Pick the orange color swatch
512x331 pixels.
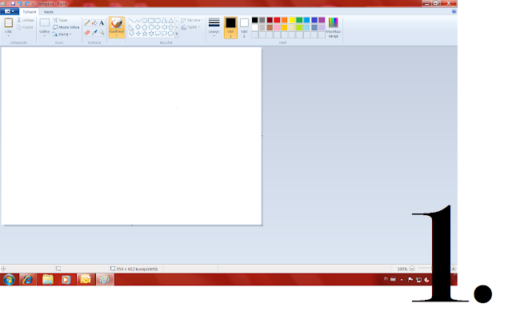(x=285, y=20)
